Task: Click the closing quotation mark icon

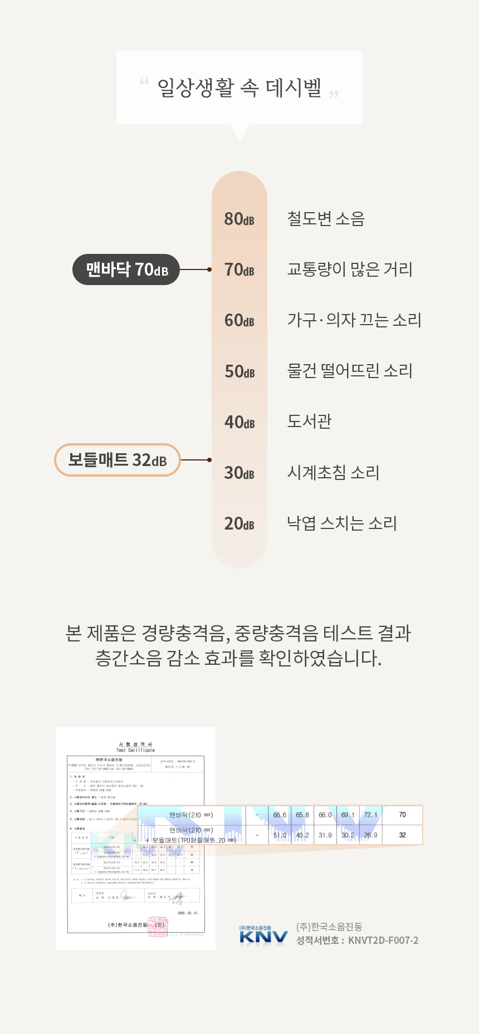Action: point(334,95)
